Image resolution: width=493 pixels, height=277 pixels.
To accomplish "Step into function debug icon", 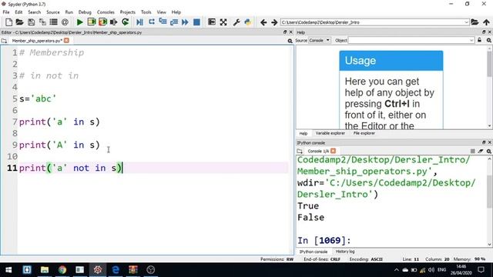I will 163,22.
